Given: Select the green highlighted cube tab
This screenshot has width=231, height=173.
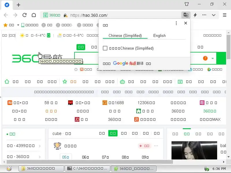Looking at the screenshot, I should [x=113, y=133].
